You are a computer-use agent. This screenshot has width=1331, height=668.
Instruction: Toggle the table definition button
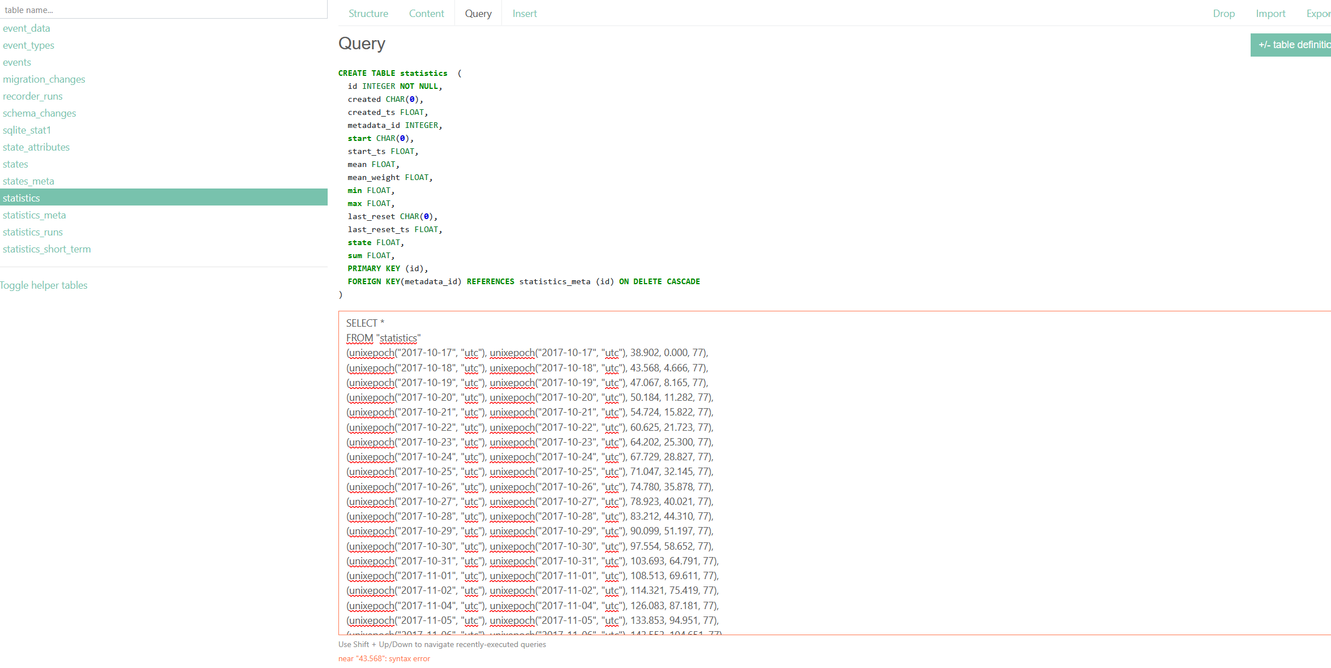[x=1293, y=45]
